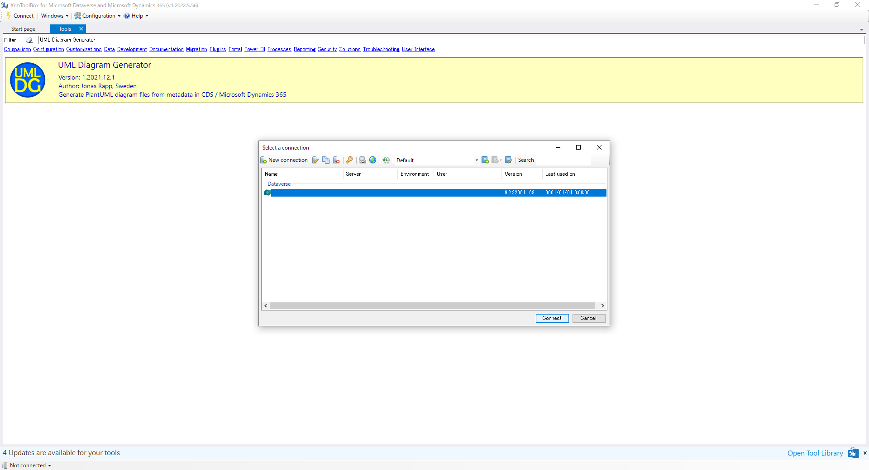Click the Last used on column header
Viewport: 869px width, 470px height.
574,174
